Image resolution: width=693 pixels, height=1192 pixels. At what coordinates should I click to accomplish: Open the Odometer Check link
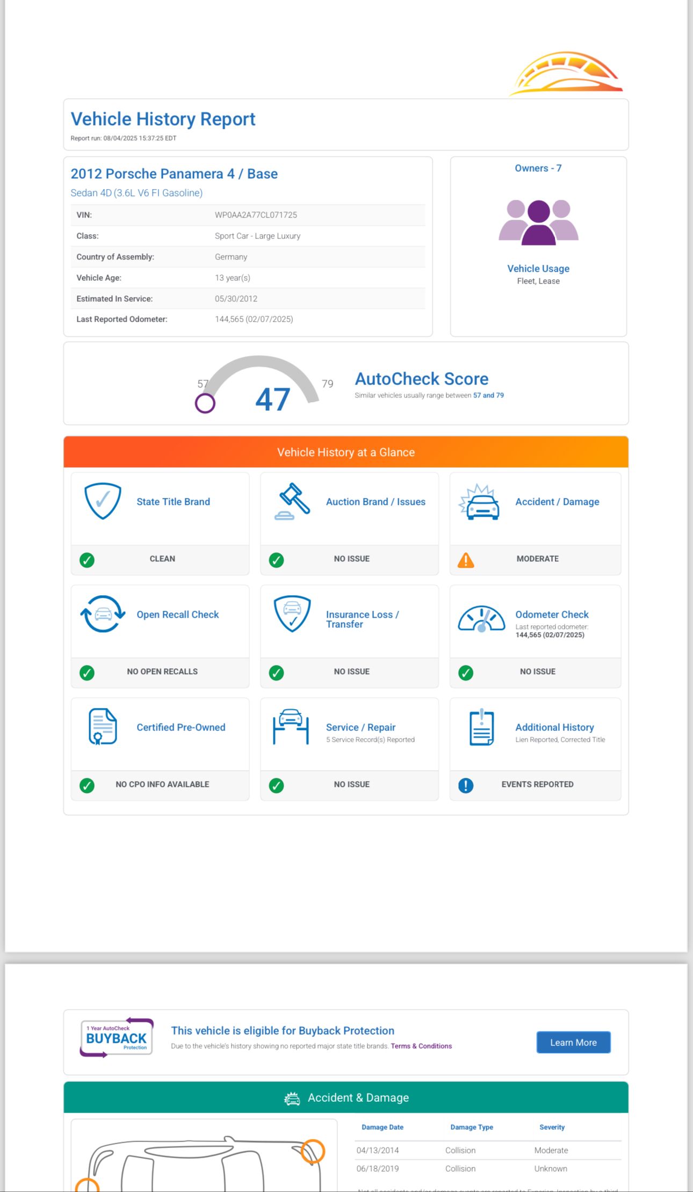[552, 615]
